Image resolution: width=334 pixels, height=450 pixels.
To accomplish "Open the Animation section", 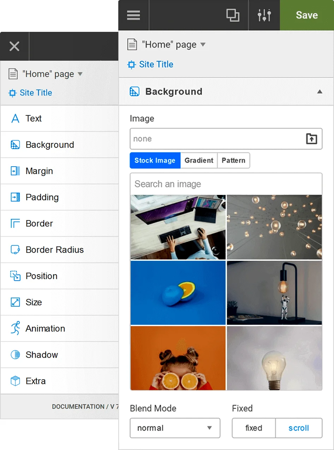I will click(x=59, y=328).
